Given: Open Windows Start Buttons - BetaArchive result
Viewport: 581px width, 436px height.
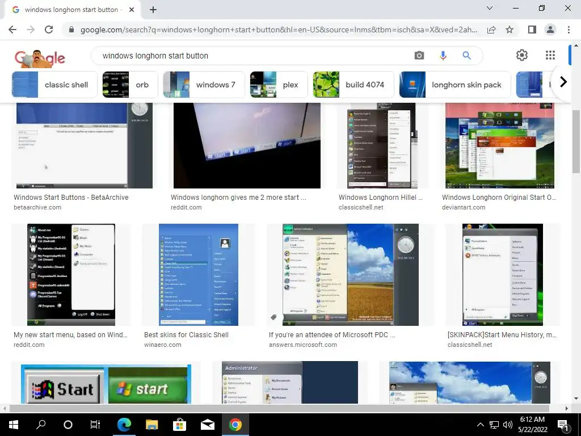Looking at the screenshot, I should [71, 198].
